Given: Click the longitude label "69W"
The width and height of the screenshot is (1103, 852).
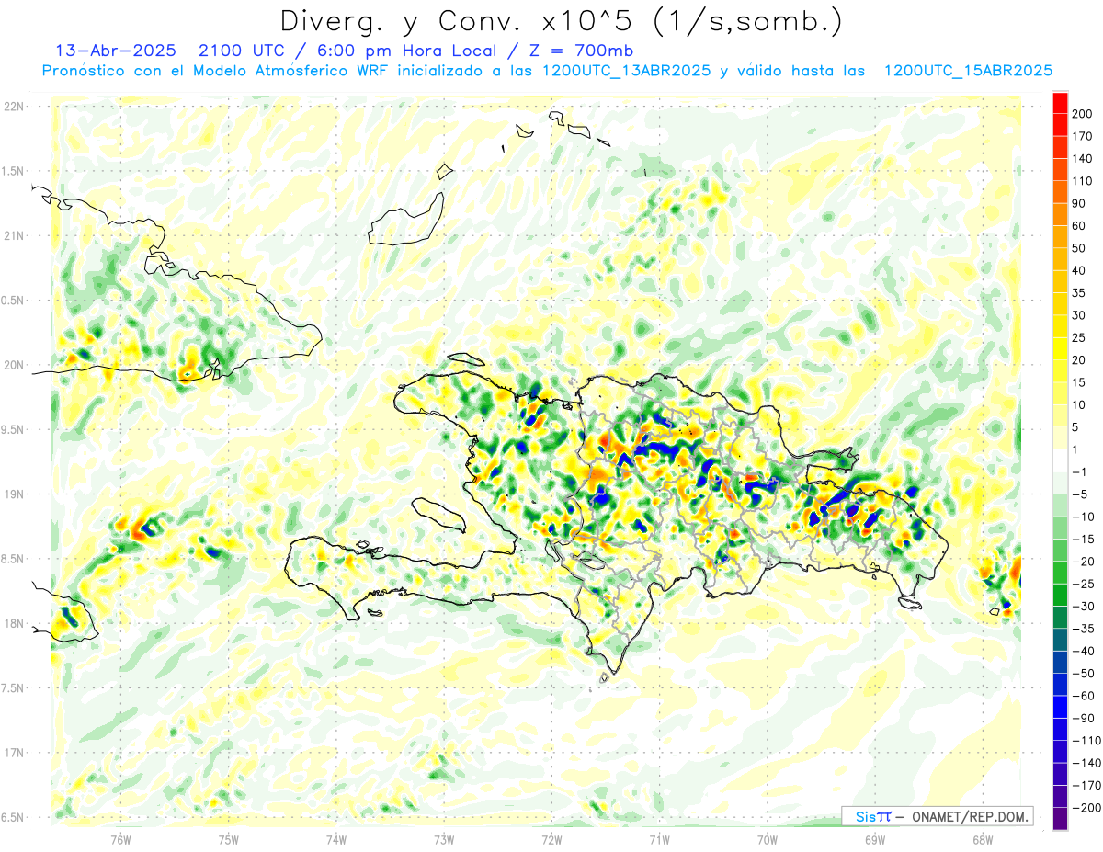Looking at the screenshot, I should [x=875, y=839].
